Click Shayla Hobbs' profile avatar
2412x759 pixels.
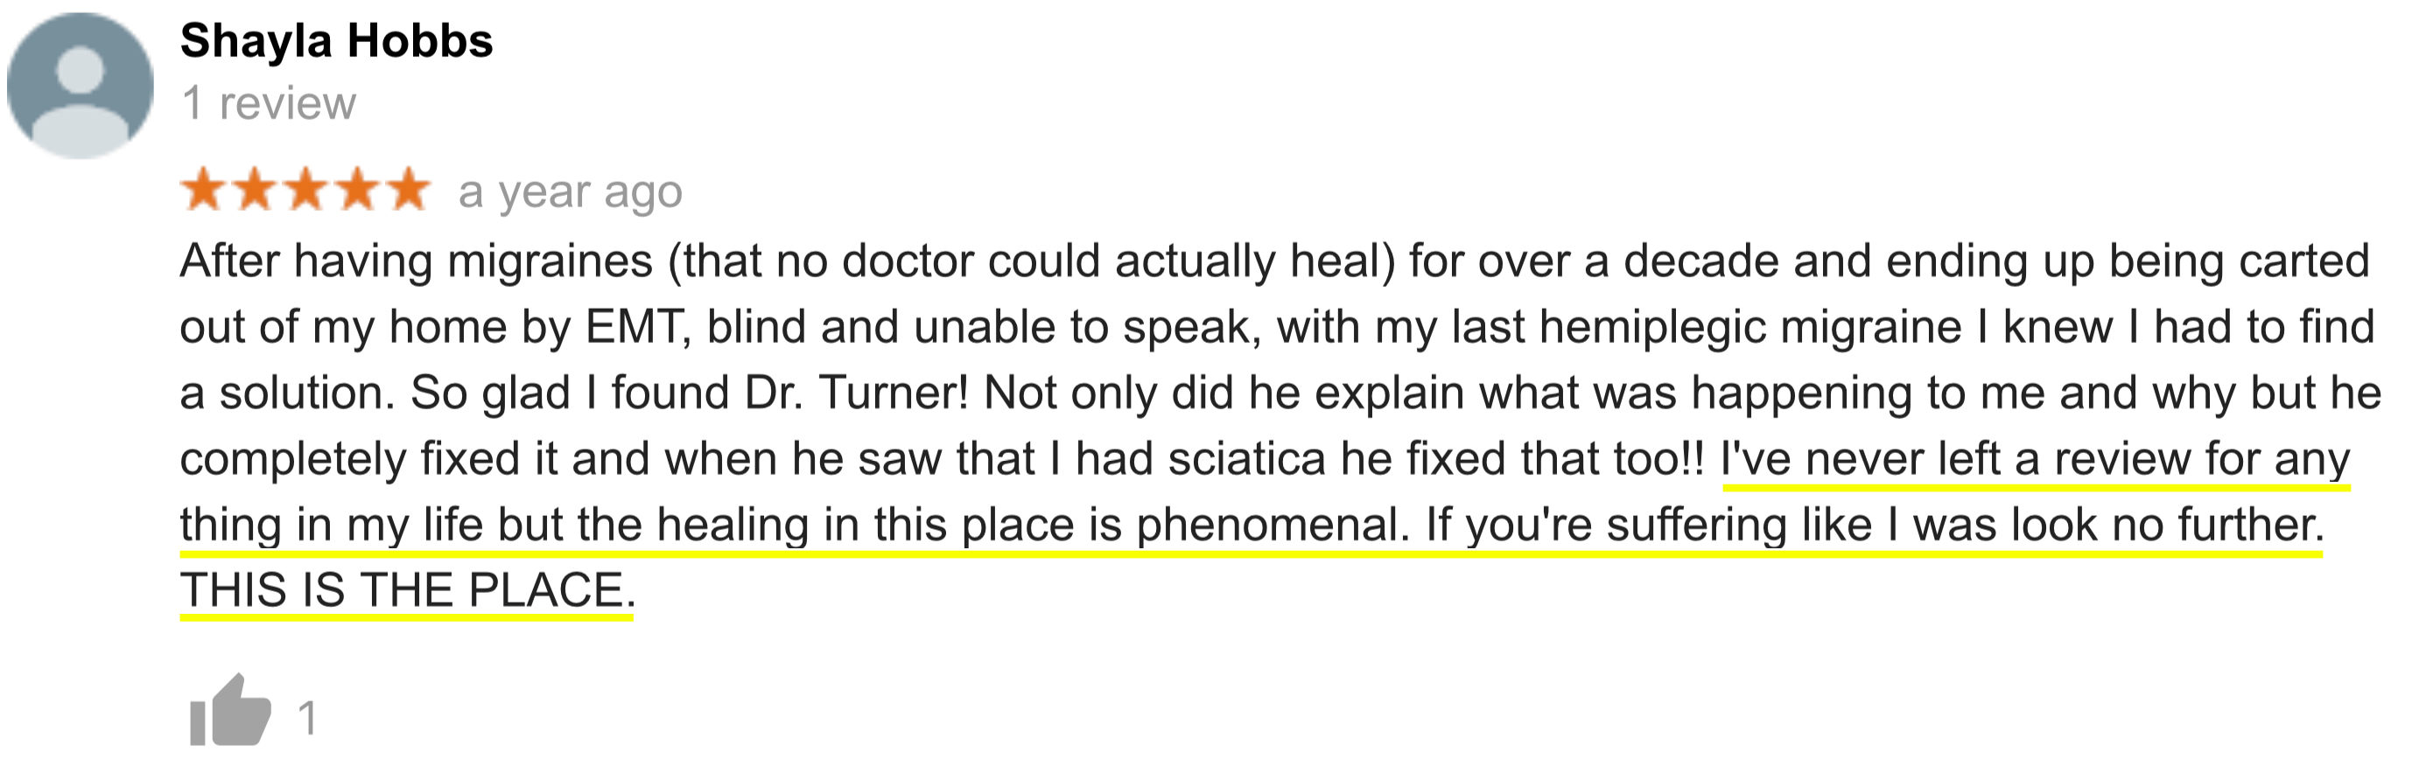pos(81,85)
